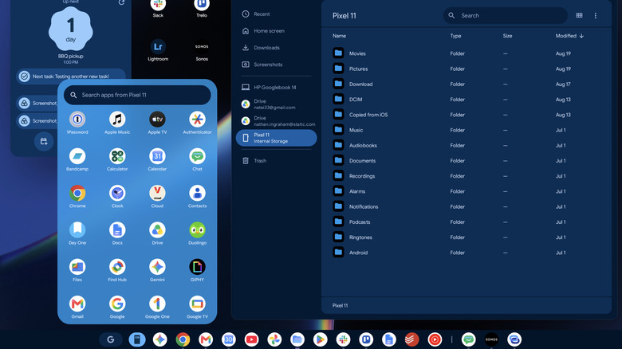
Task: Open the Pictures folder
Action: 467,69
